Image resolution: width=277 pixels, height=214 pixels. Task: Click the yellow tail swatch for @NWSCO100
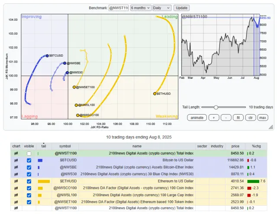40,188
